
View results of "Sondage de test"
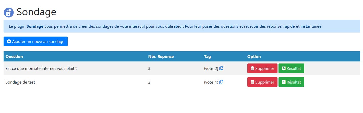pyautogui.click(x=291, y=82)
